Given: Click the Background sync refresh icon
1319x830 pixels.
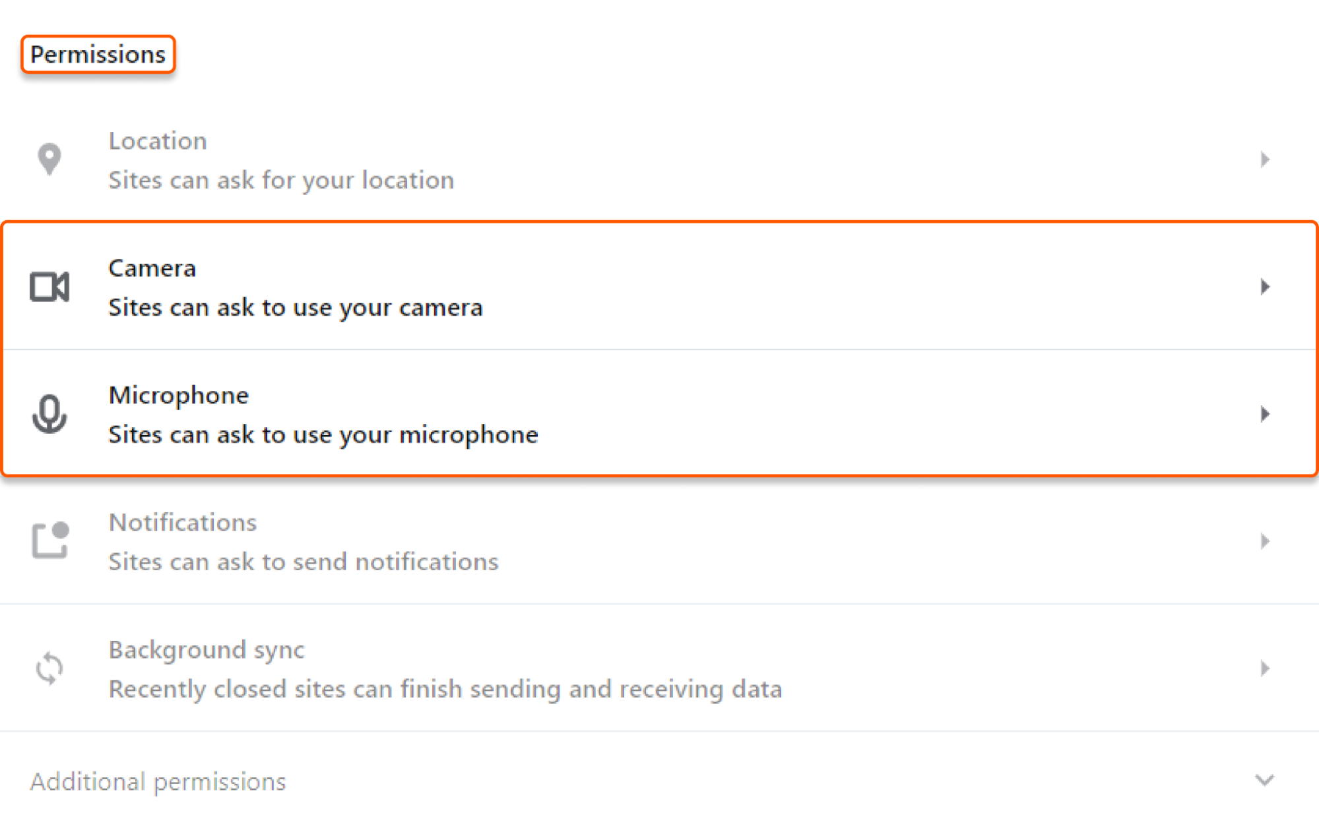Looking at the screenshot, I should (x=49, y=668).
